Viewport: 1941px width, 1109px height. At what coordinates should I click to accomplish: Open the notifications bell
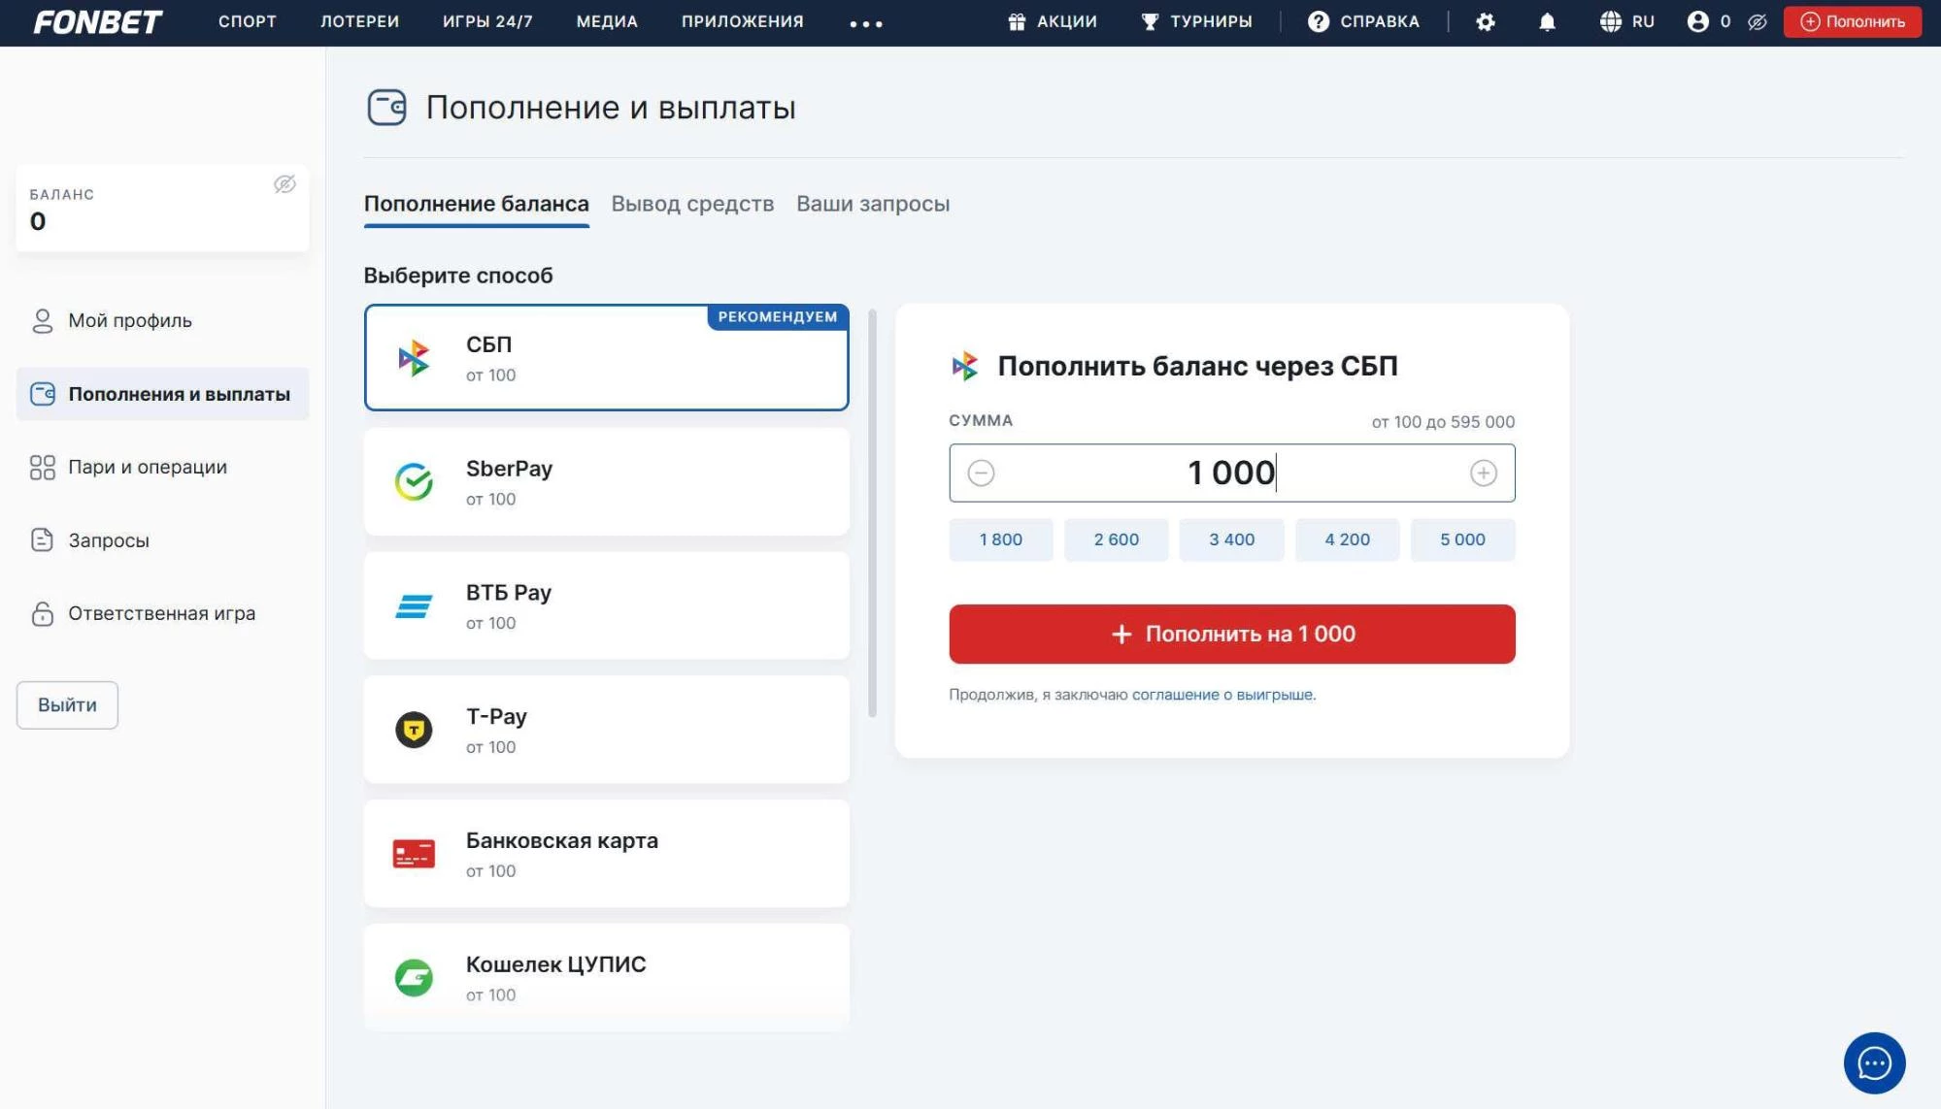click(x=1546, y=21)
